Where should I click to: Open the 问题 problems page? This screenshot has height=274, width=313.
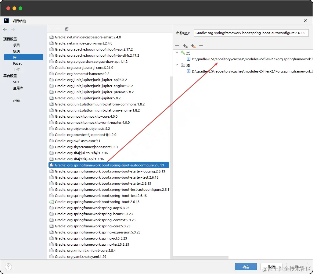point(16,101)
